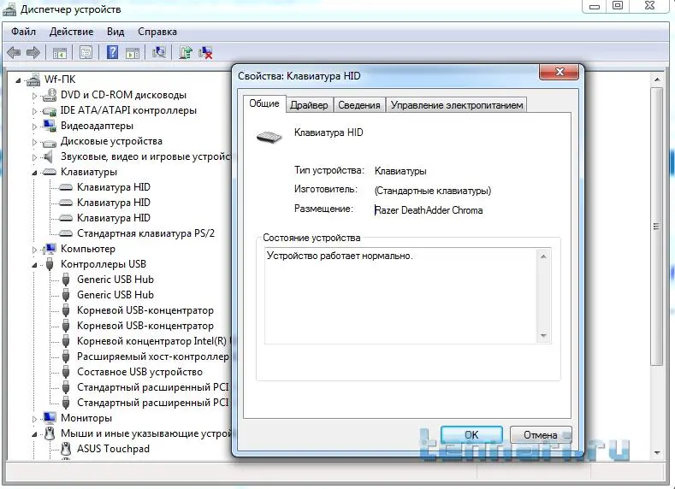Click the monitor icon next to Мониторы
Screen dimensions: 675x489
(50, 417)
